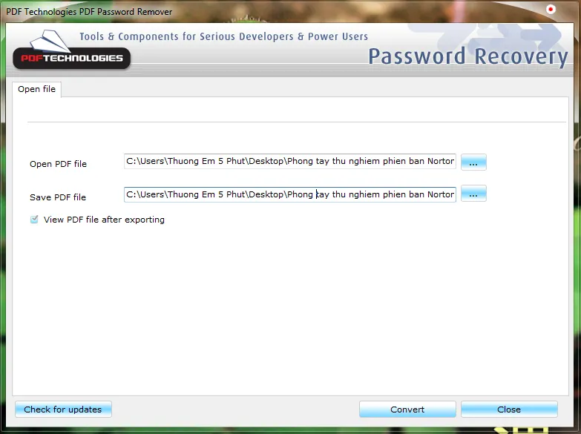Check for updates
The image size is (581, 434).
click(x=63, y=410)
